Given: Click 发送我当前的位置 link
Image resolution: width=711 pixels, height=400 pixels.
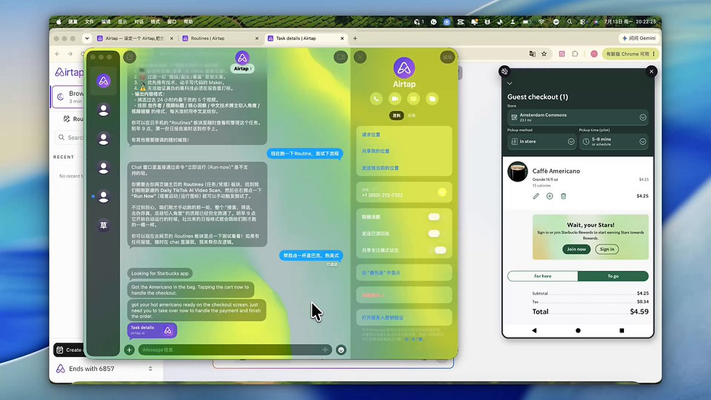Looking at the screenshot, I should click(x=380, y=168).
